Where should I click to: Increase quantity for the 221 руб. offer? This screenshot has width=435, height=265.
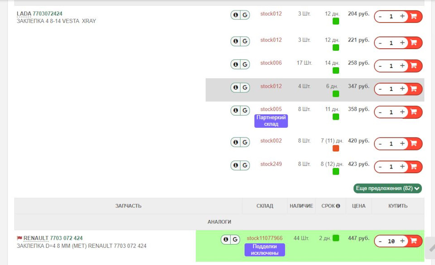(402, 43)
